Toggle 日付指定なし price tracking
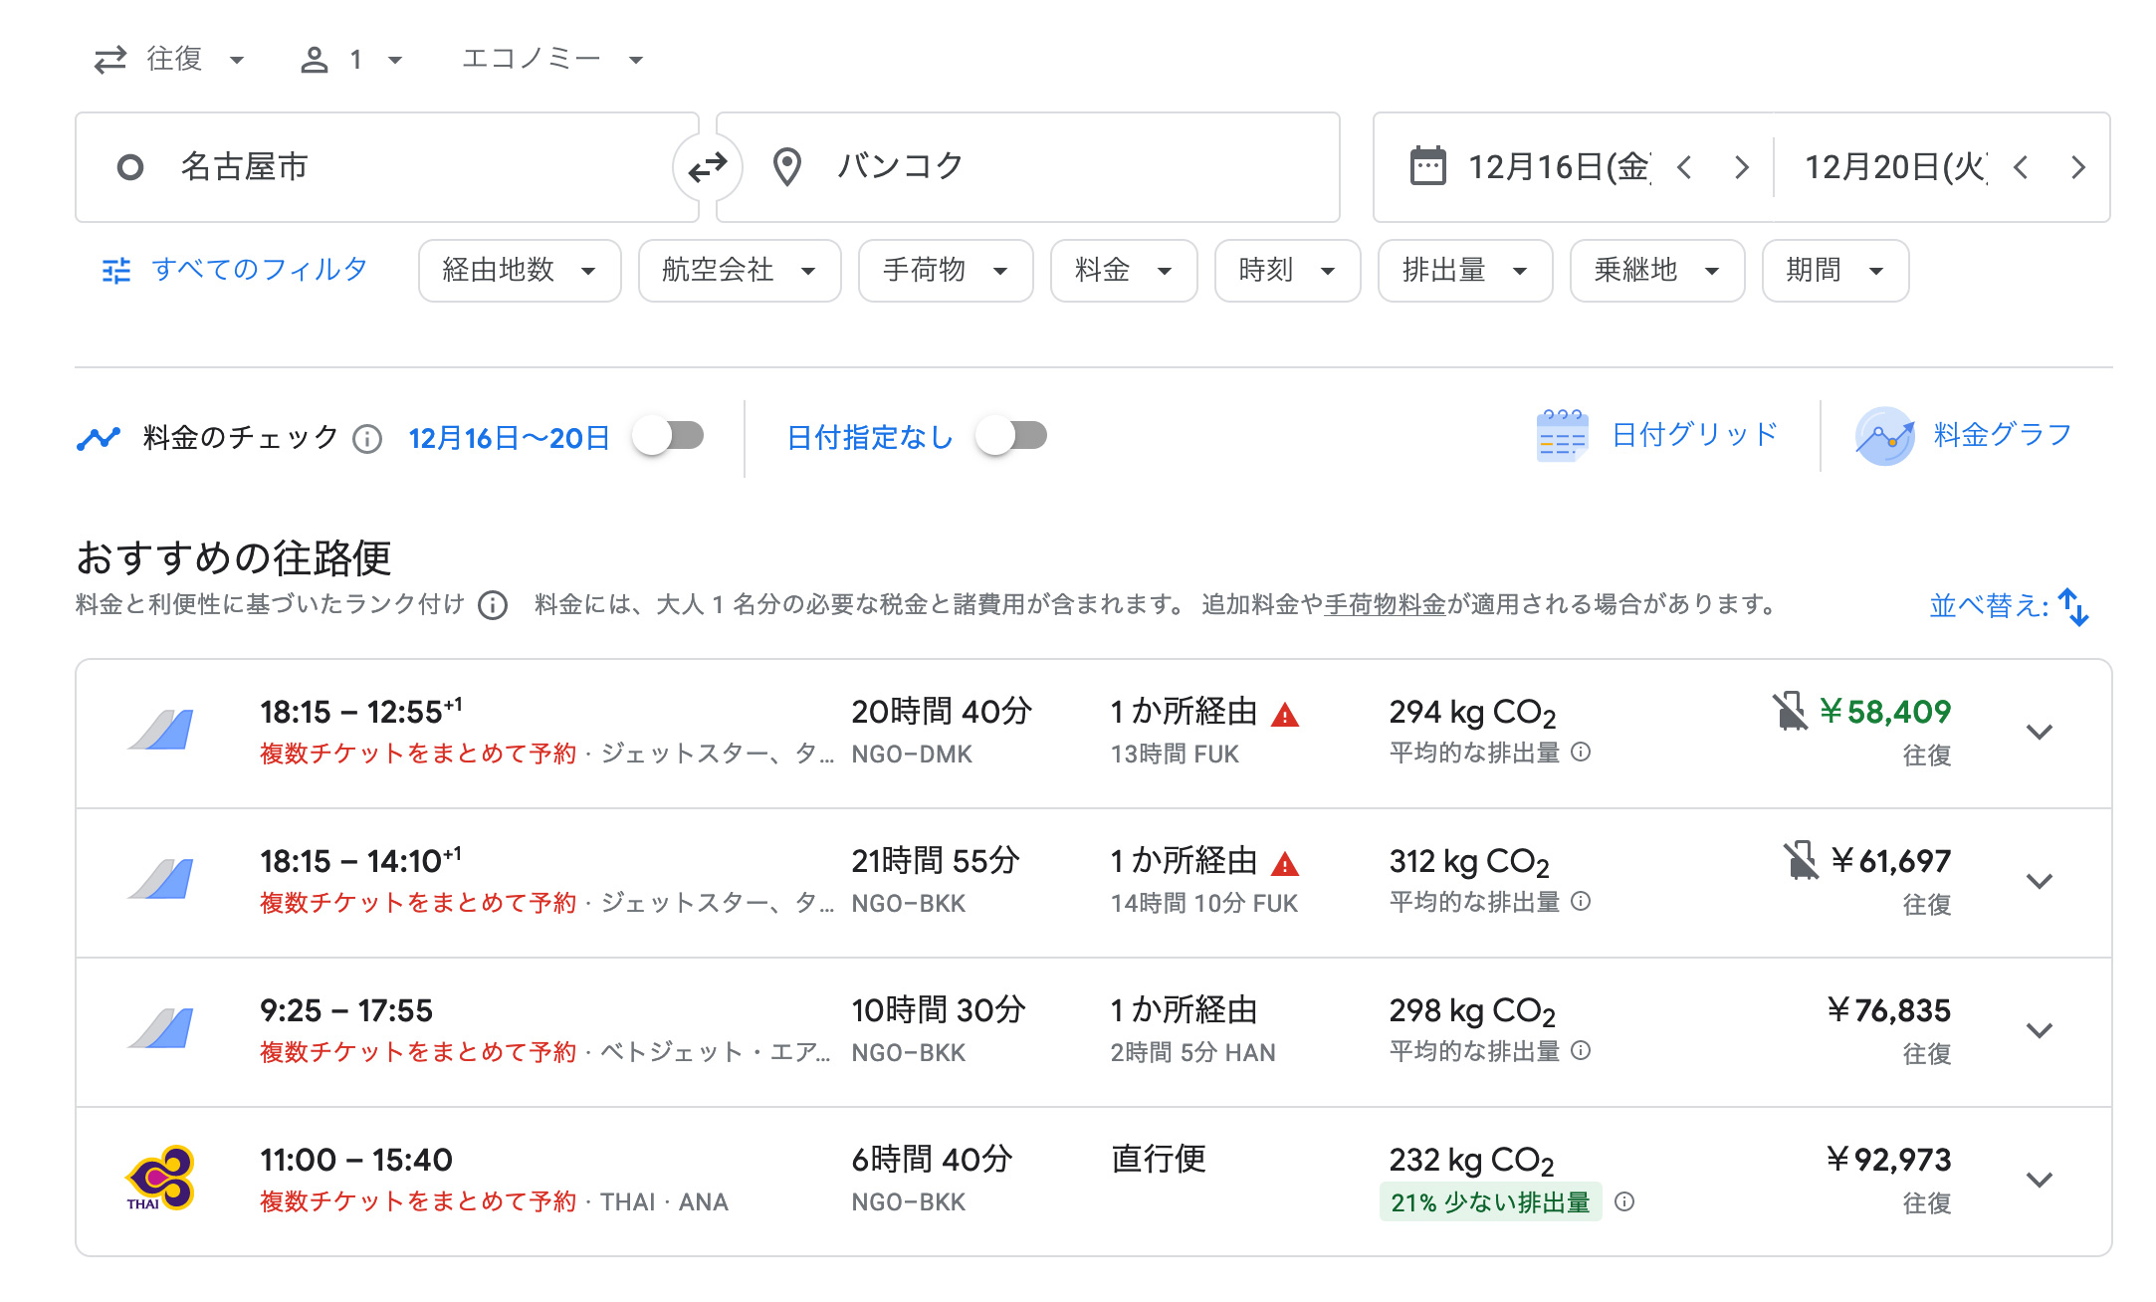Screen dimensions: 2156x1302 [x=1012, y=436]
